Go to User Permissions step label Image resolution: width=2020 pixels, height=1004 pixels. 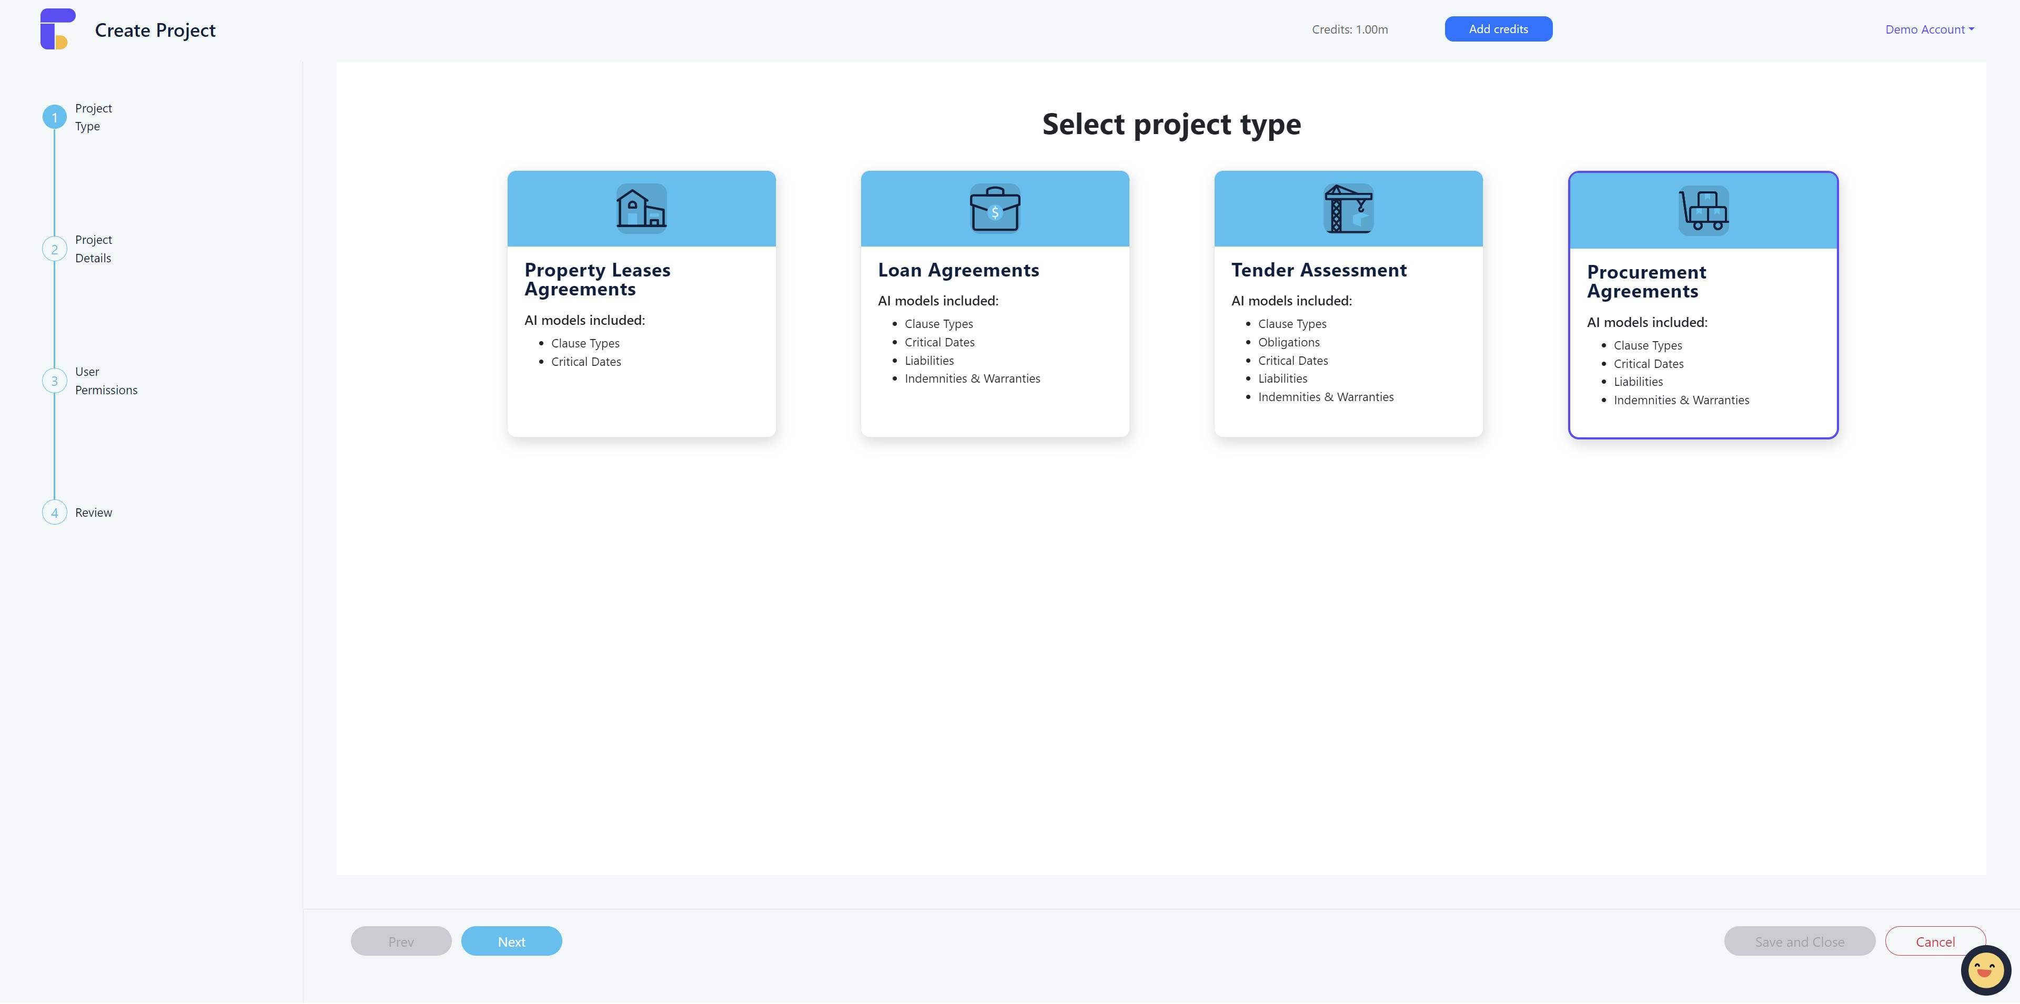pos(106,381)
